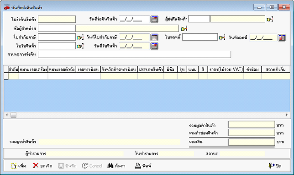Image resolution: width=294 pixels, height=175 pixels.
Task: Click the ใบลดหนี้ input field
Action: (200, 37)
